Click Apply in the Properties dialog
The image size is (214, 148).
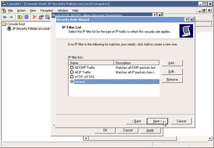click(150, 130)
